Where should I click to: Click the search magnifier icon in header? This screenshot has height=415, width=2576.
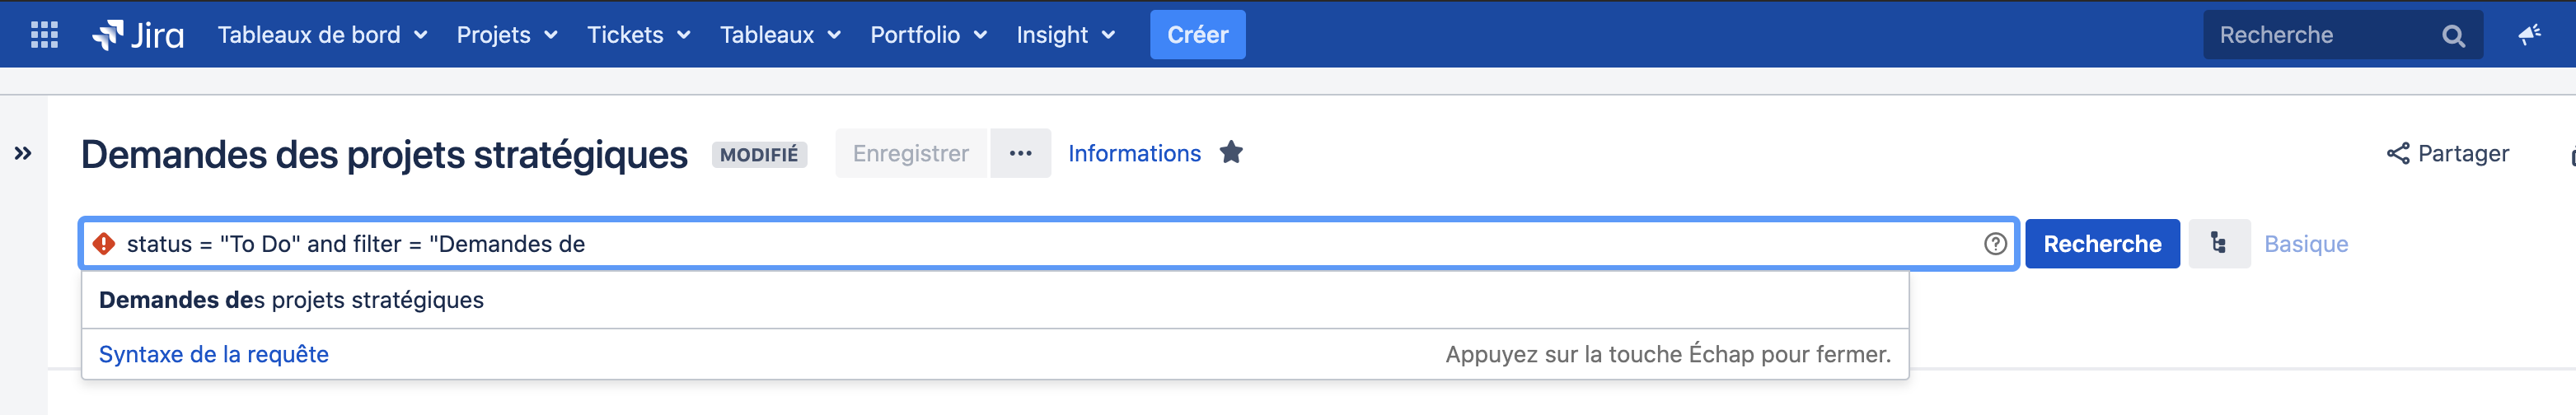(x=2452, y=36)
